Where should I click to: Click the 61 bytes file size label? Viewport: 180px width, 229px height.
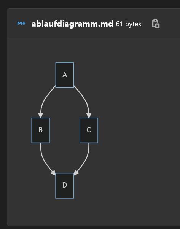click(x=128, y=24)
